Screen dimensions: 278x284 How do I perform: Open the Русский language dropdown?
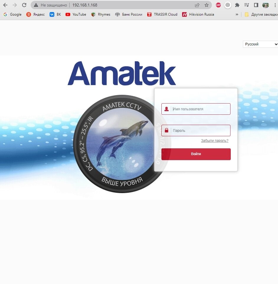[x=260, y=44]
